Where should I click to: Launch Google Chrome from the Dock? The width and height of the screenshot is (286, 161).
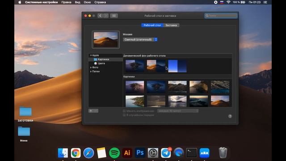(76, 153)
